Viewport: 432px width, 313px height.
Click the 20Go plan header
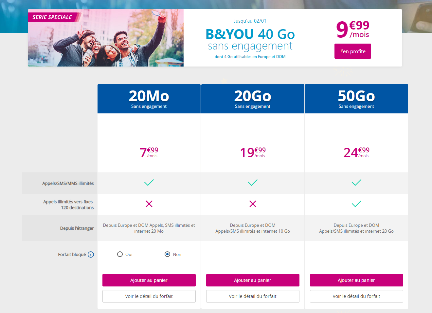point(253,99)
